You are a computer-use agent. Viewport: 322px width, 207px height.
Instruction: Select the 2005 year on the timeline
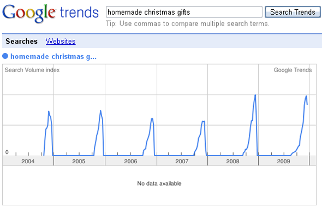point(79,161)
